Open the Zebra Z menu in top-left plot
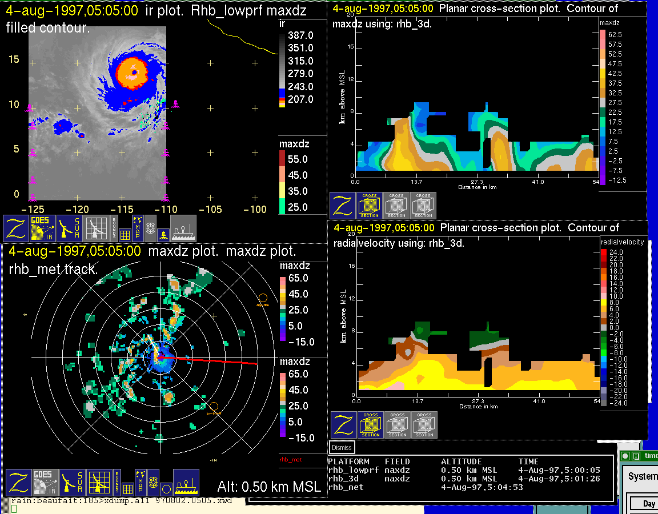 (x=16, y=228)
